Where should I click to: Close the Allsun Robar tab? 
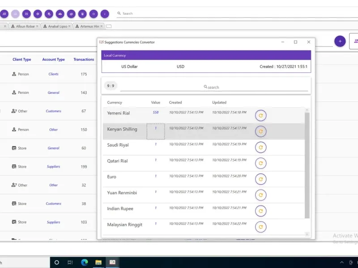tap(37, 26)
